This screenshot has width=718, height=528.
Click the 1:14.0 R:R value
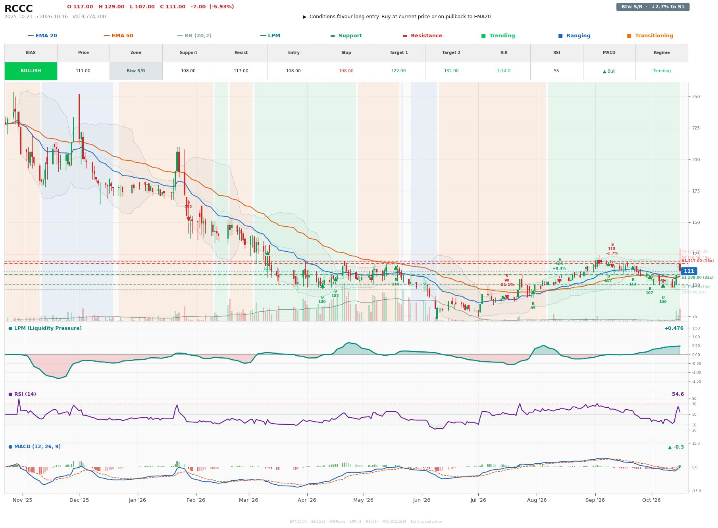click(504, 71)
